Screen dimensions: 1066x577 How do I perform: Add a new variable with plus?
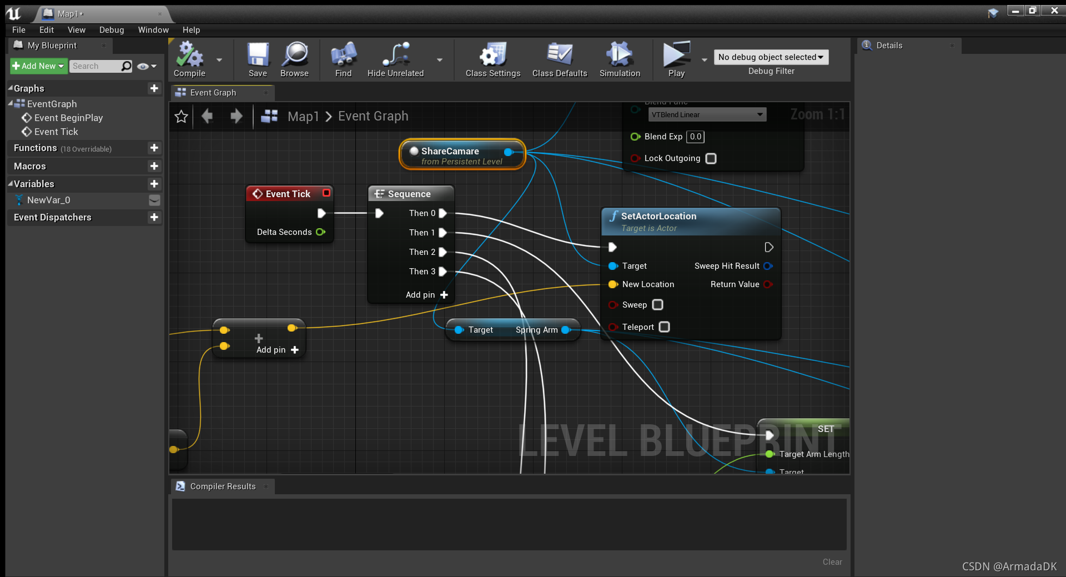(x=154, y=184)
